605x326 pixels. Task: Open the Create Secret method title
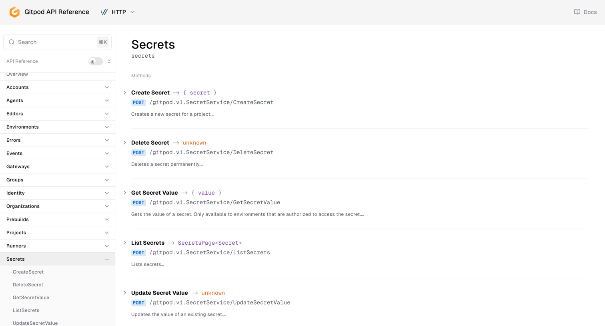[x=150, y=93]
